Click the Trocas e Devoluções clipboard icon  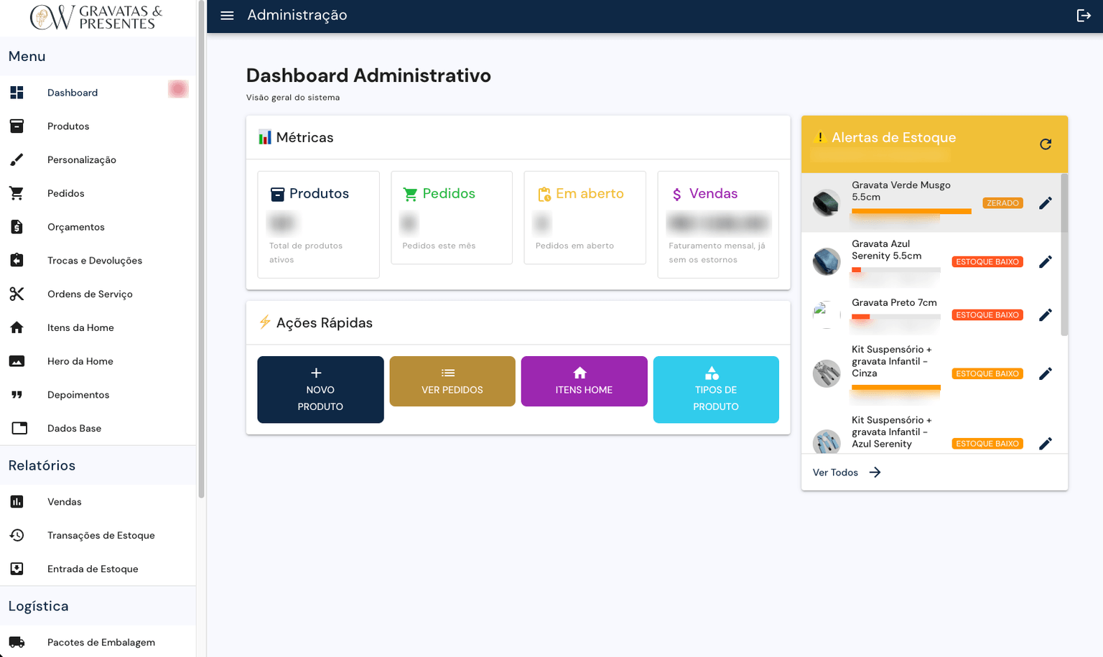click(x=17, y=260)
